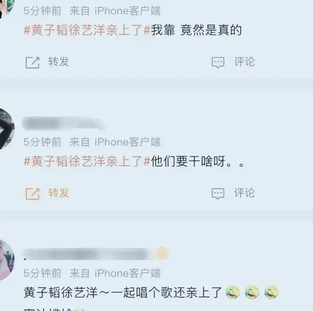The width and height of the screenshot is (313, 311).
Task: Click post text 我靠 竟然是真的
Action: [x=196, y=30]
